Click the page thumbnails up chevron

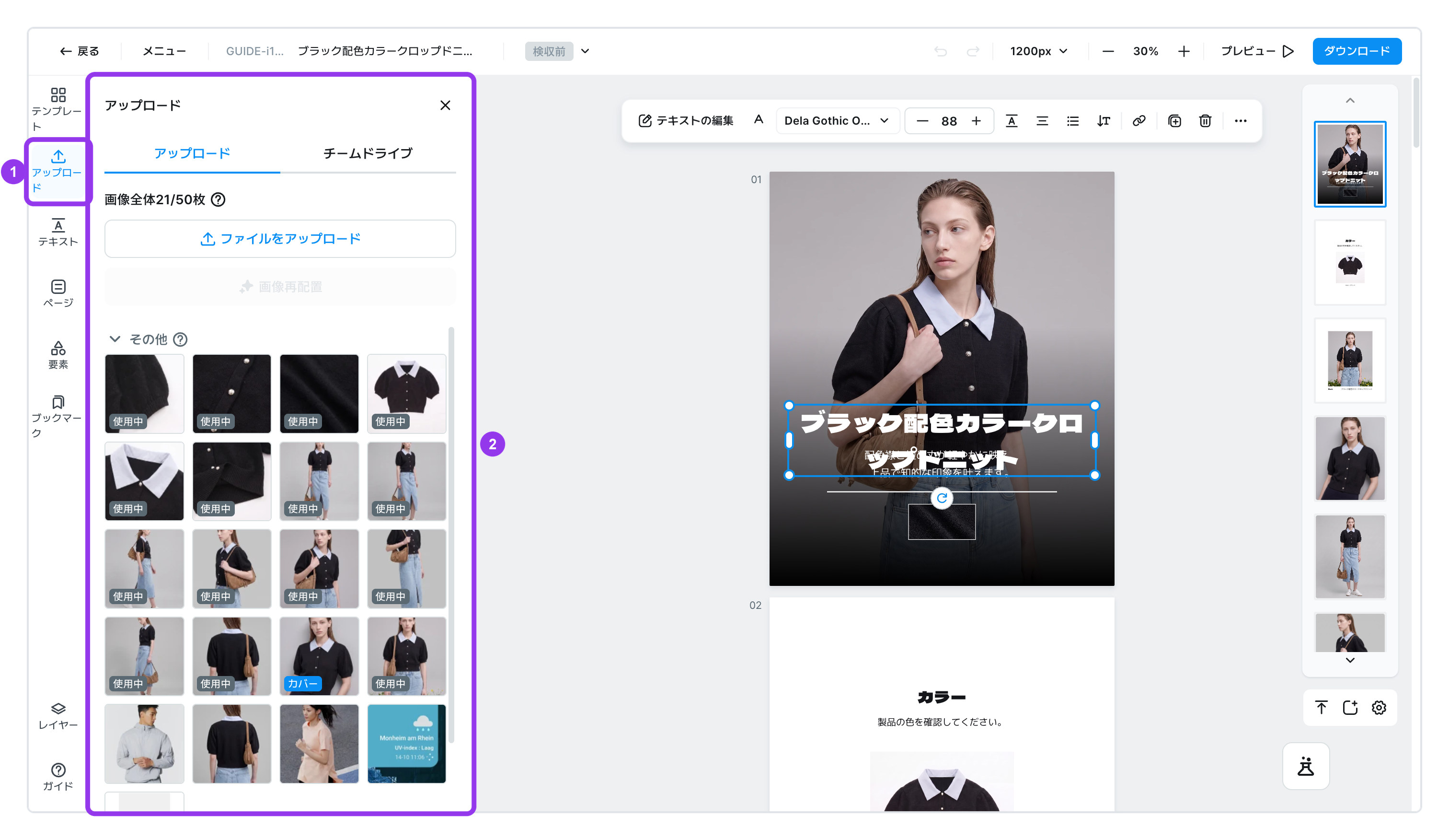click(1349, 101)
